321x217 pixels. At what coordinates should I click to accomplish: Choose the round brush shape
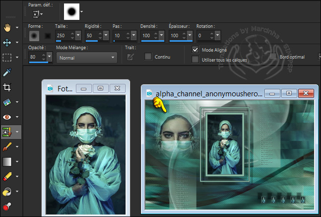[x=35, y=36]
